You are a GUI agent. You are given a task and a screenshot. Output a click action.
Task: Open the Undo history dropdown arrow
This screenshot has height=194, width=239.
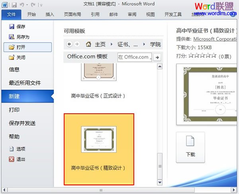[x=27, y=5]
